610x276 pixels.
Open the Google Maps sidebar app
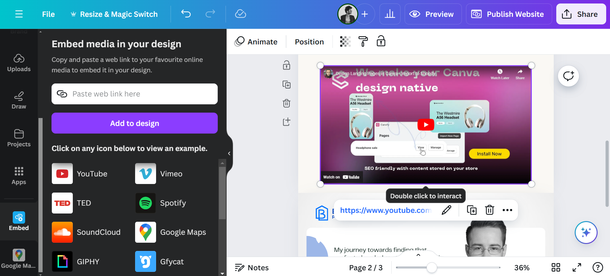pyautogui.click(x=19, y=259)
